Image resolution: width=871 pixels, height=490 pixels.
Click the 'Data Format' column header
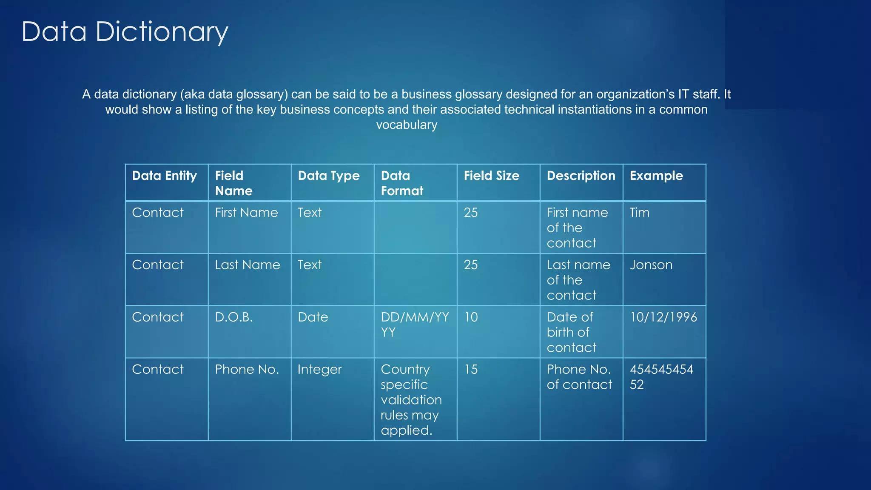pos(416,182)
